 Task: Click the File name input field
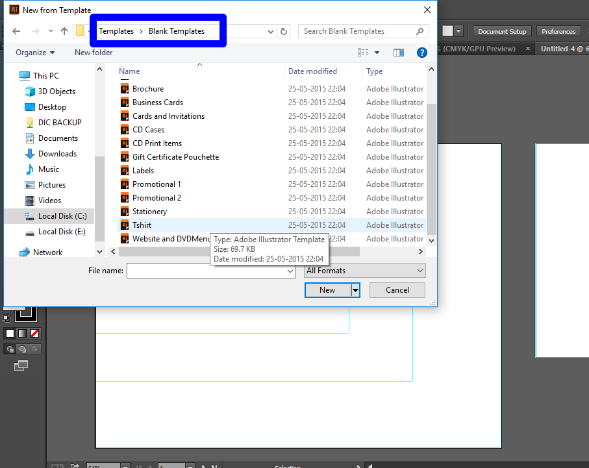pyautogui.click(x=207, y=271)
